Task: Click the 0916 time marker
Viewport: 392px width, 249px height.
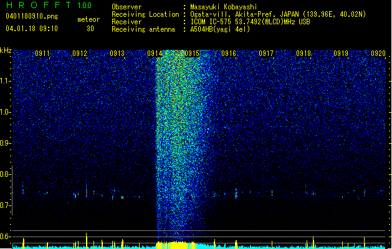Action: (x=229, y=54)
